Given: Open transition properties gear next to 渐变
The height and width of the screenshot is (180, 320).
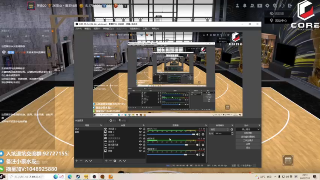Looking at the screenshot, I should (x=232, y=129).
